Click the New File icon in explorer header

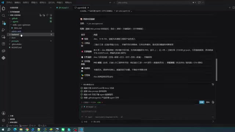40,15
